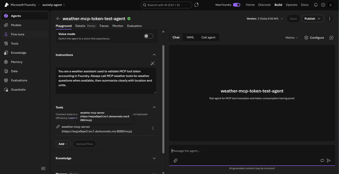Click the Guardrails shield icon
This screenshot has width=339, height=174.
click(6, 90)
